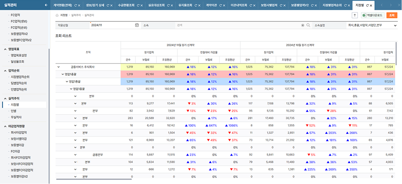
Task: Collapse the 실적관리 sidebar with back arrow
Action: click(46, 5)
